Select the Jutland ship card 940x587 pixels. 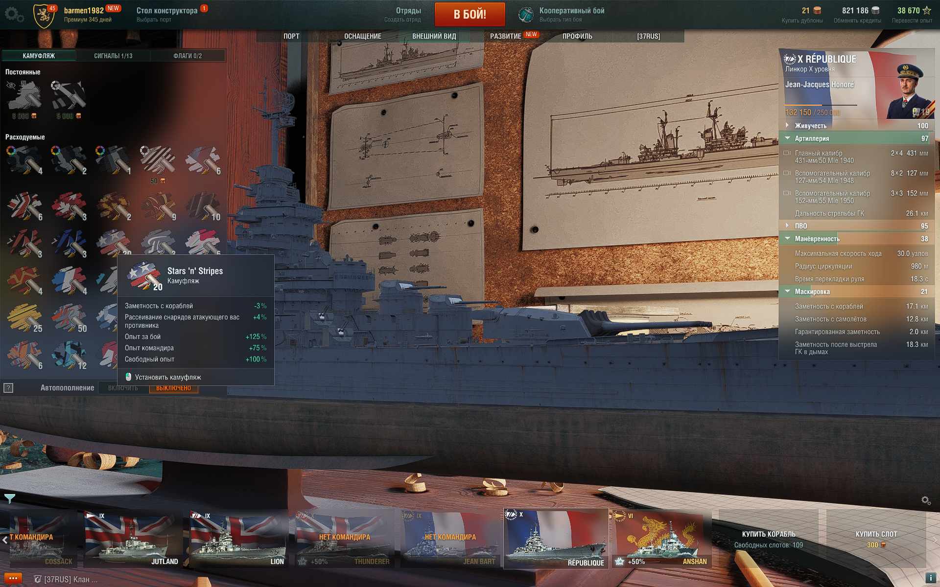click(x=132, y=539)
